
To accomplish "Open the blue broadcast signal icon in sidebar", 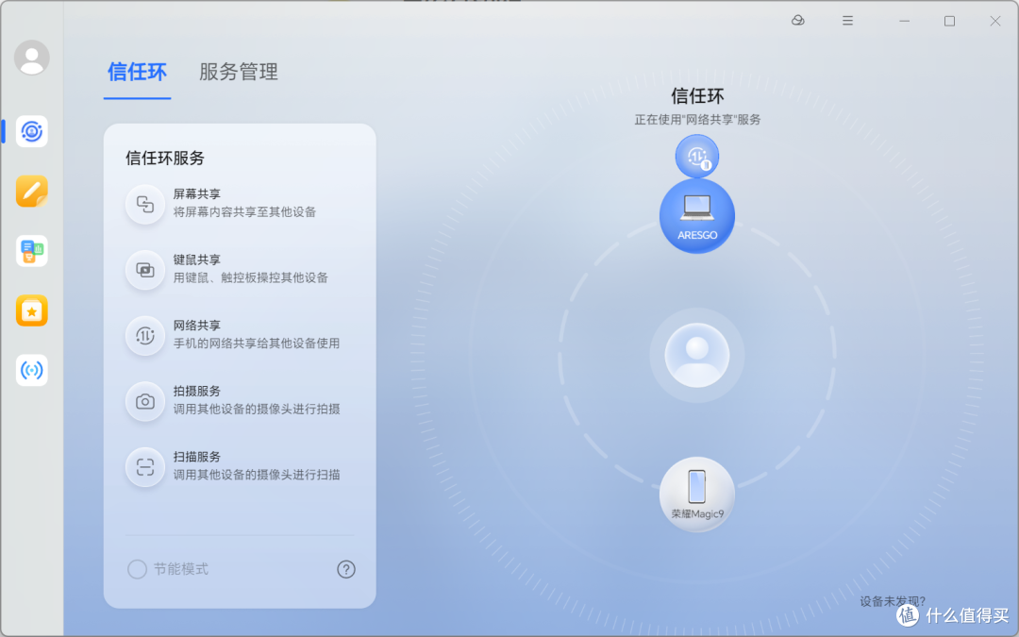I will tap(32, 371).
